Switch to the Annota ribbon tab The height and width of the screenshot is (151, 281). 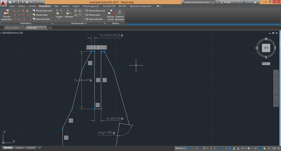click(x=32, y=6)
